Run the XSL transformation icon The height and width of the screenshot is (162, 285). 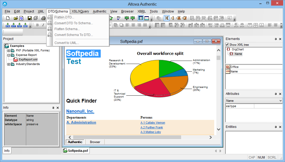(127, 18)
